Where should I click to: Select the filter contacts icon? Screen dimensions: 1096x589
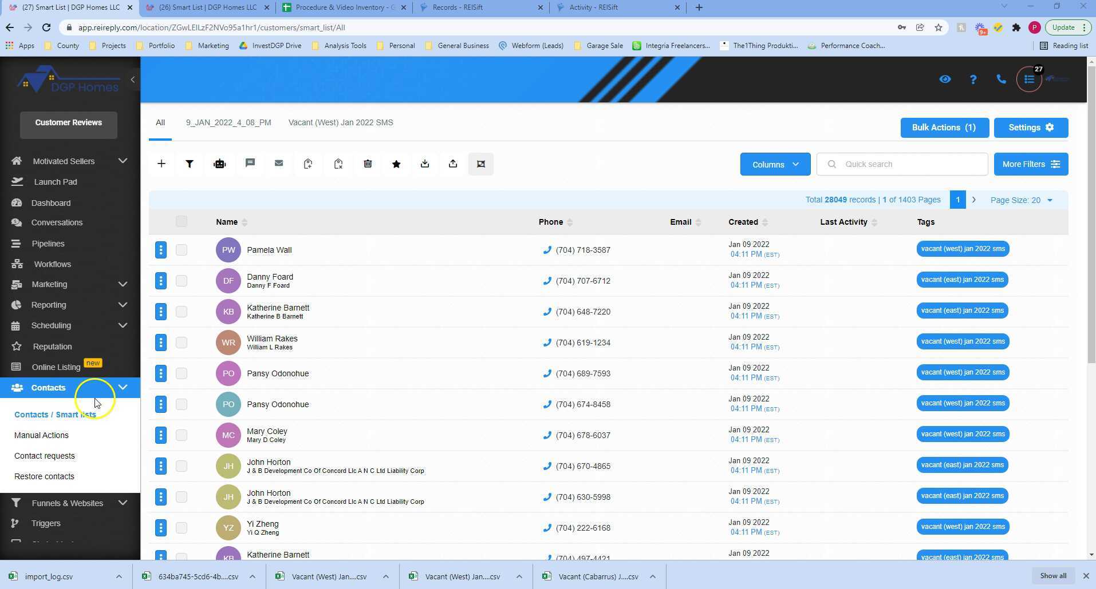click(x=190, y=164)
